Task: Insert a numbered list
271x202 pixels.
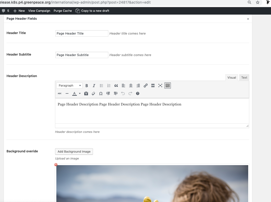Action: pyautogui.click(x=109, y=86)
